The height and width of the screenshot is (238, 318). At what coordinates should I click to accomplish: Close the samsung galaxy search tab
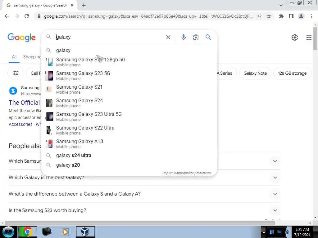(72, 6)
